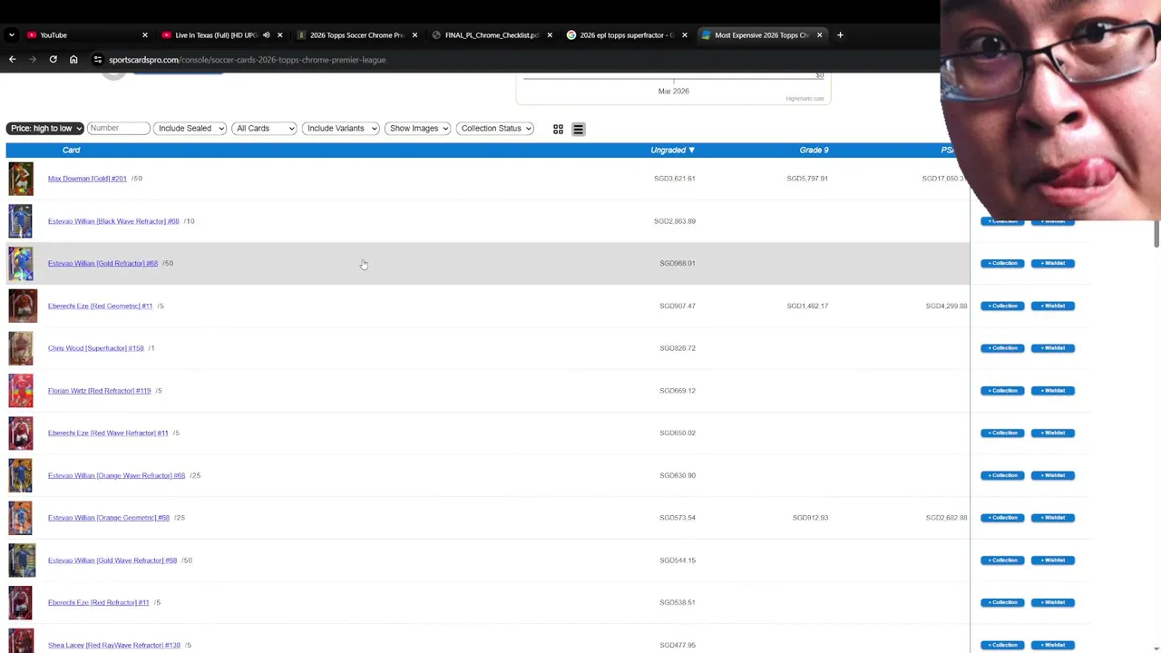1161x653 pixels.
Task: Open Max Dowman [Gold] #201 link
Action: coord(87,179)
